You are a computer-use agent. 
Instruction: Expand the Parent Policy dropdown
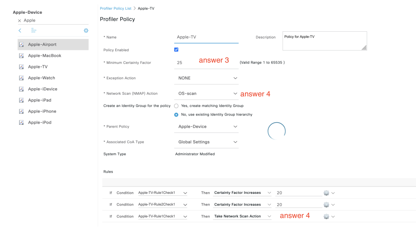click(207, 127)
